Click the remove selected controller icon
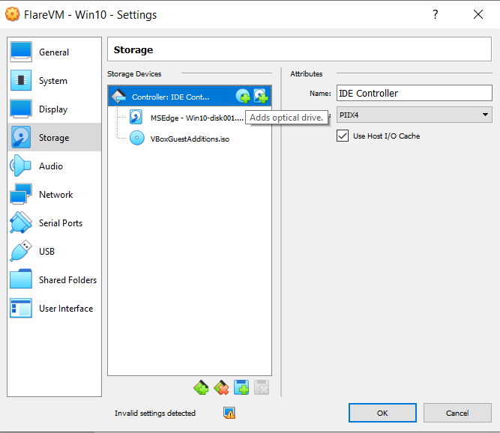Screen dimensions: 500x433 221,387
